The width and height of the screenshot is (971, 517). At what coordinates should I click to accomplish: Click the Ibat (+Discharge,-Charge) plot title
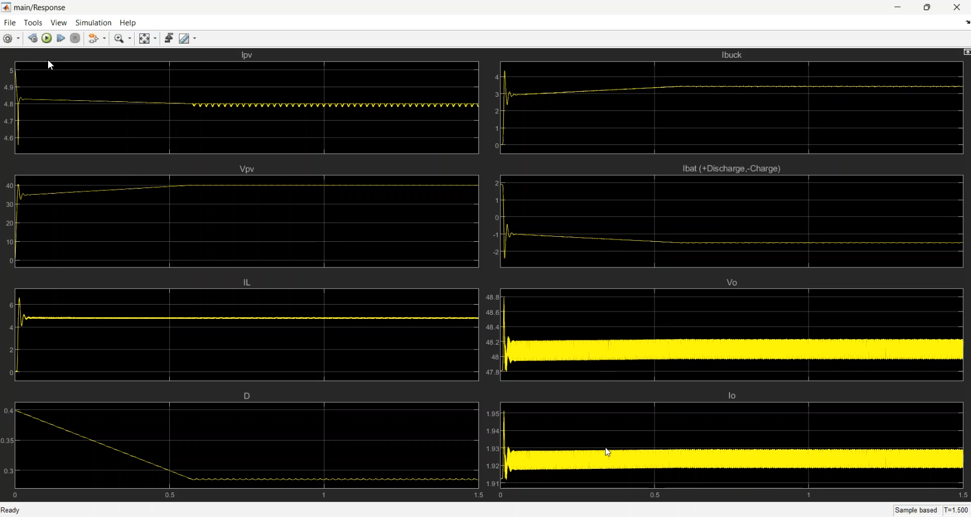point(732,168)
